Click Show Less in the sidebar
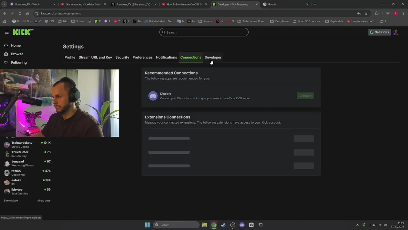Image resolution: width=408 pixels, height=230 pixels. coord(44,201)
